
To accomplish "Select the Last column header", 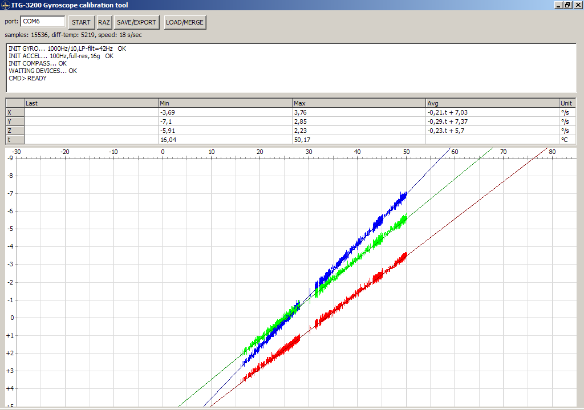I will (x=91, y=103).
